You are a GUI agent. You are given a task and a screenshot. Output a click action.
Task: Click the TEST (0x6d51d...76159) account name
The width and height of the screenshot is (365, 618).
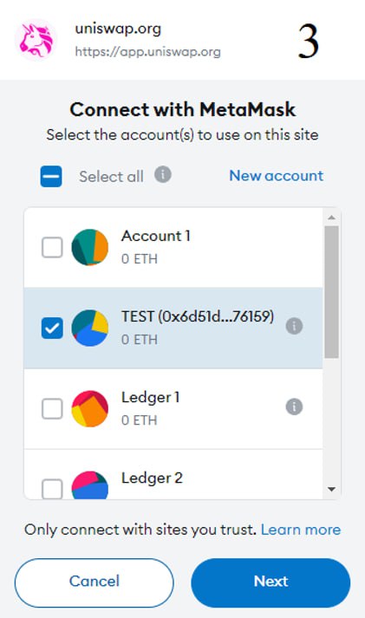(198, 316)
